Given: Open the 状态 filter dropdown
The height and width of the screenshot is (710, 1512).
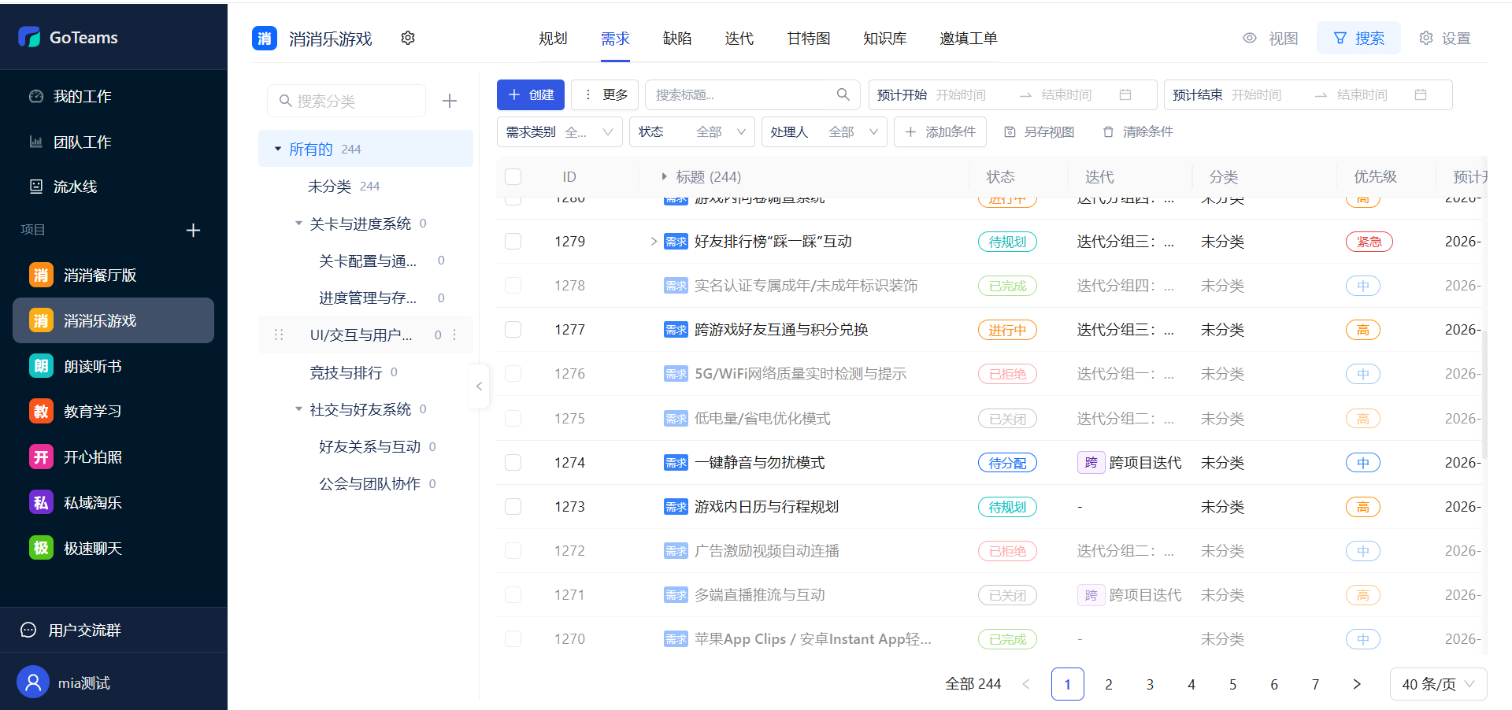Looking at the screenshot, I should click(x=692, y=131).
